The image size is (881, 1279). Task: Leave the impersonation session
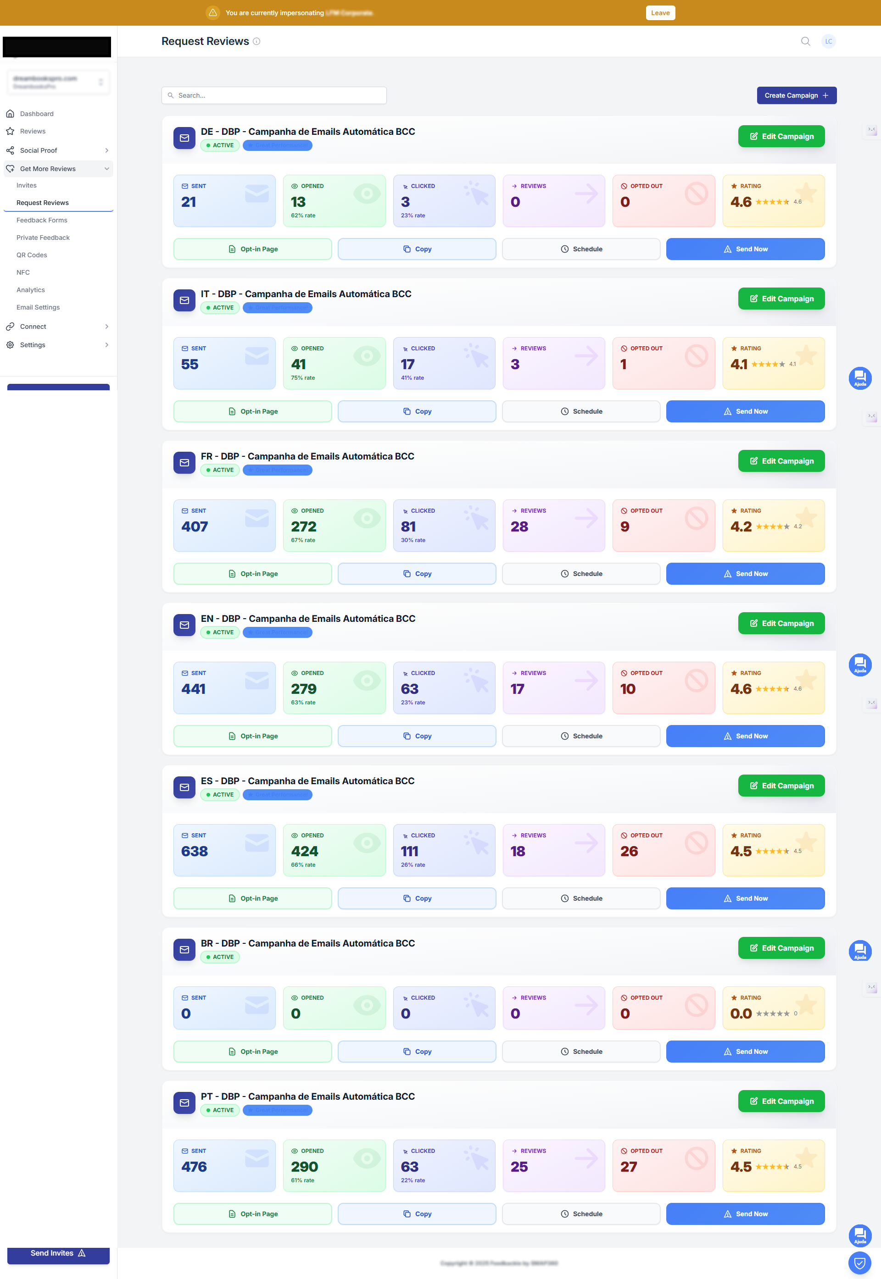coord(660,13)
